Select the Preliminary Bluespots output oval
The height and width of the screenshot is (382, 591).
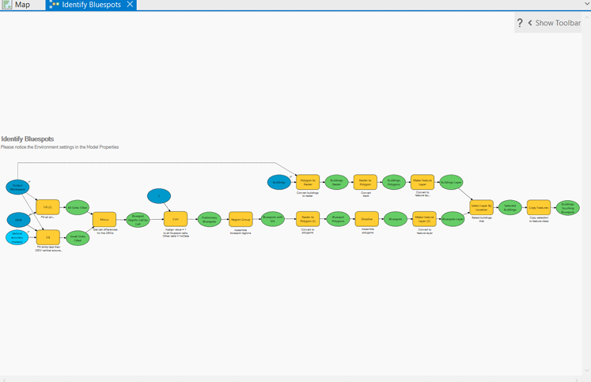pos(209,219)
